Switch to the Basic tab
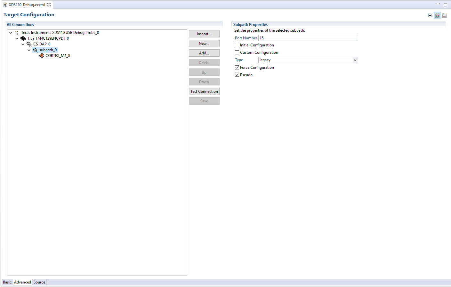 tap(7, 282)
